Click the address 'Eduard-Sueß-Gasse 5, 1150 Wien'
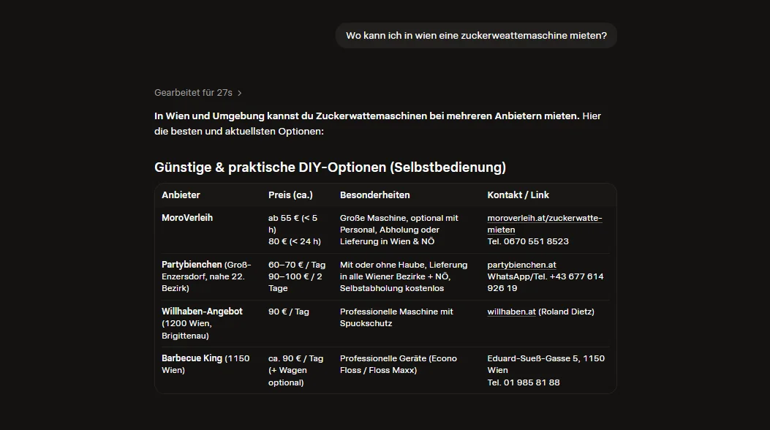 [546, 364]
